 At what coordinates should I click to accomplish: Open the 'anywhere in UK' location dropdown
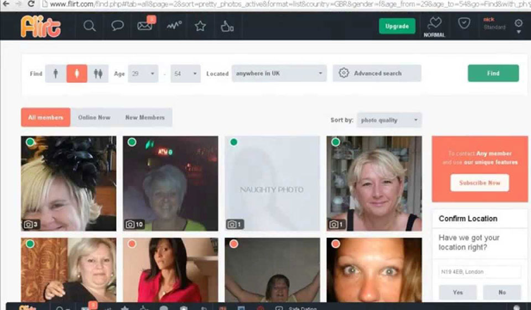click(279, 73)
